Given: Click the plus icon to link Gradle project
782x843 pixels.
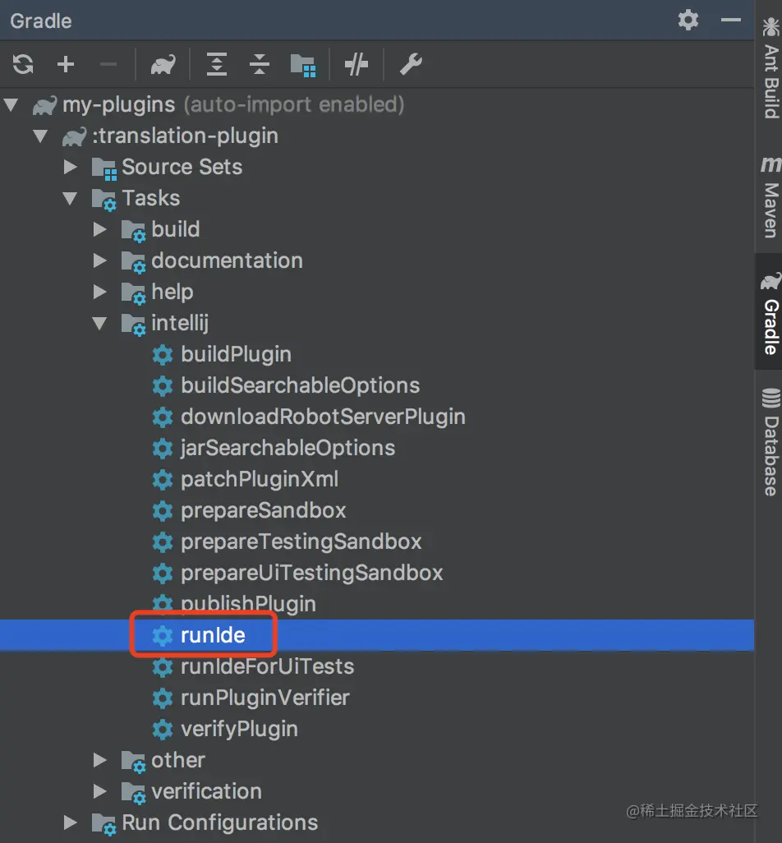Looking at the screenshot, I should tap(66, 65).
